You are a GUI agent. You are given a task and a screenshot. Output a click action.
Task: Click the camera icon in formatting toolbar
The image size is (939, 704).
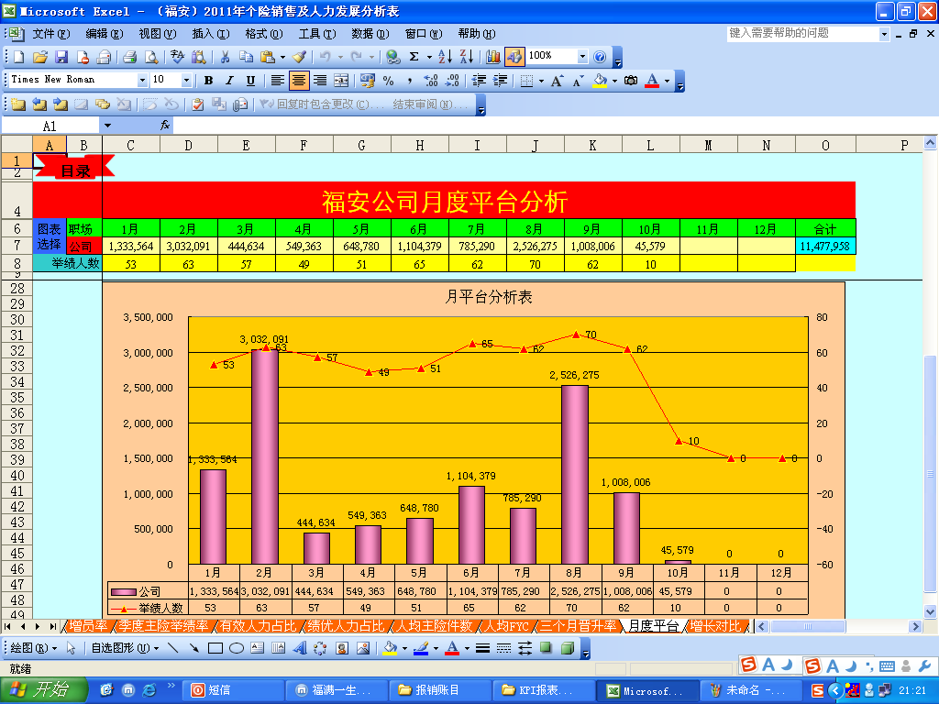(631, 81)
